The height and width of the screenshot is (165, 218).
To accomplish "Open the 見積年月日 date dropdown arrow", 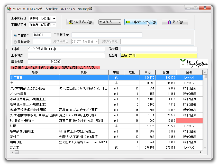I will click(x=96, y=42).
